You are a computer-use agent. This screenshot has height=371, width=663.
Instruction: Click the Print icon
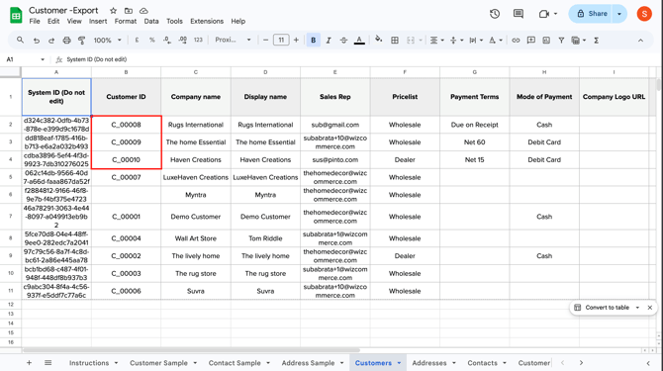point(66,41)
